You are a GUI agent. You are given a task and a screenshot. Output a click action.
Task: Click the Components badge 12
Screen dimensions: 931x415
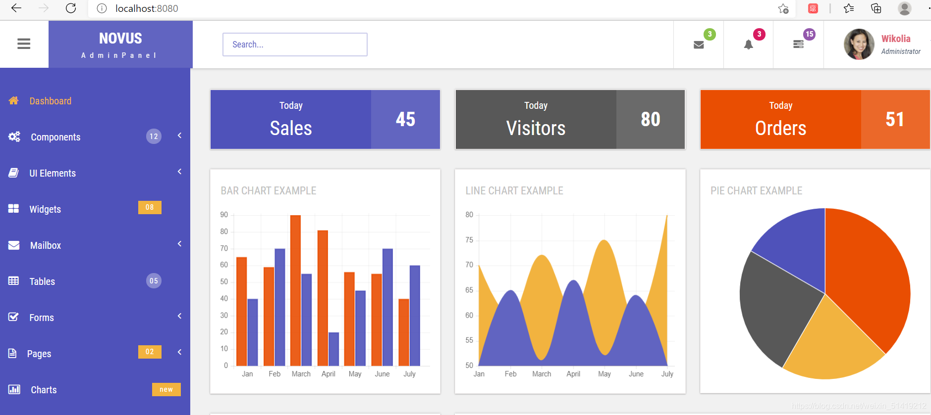point(154,137)
